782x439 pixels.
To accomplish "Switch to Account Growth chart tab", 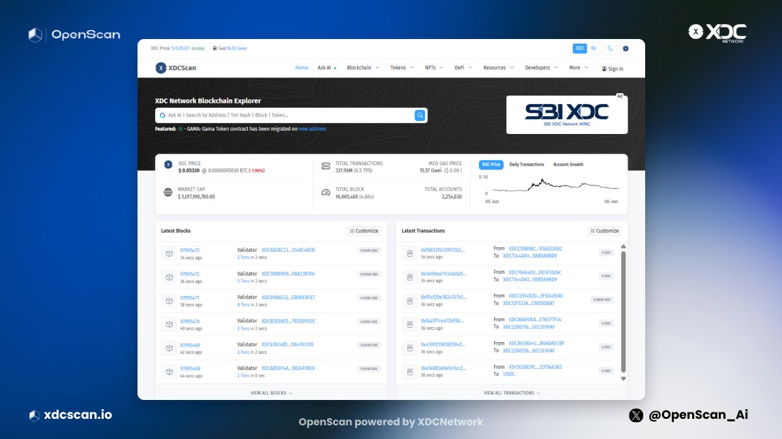I will pyautogui.click(x=568, y=165).
